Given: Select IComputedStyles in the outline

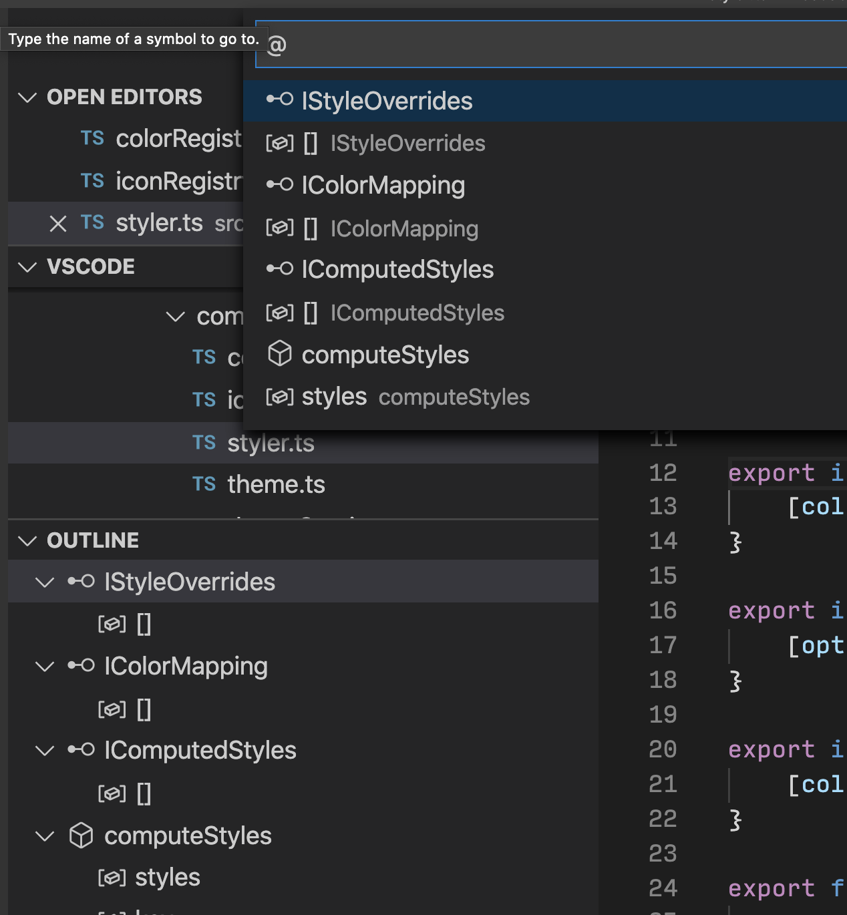Looking at the screenshot, I should 303,750.
